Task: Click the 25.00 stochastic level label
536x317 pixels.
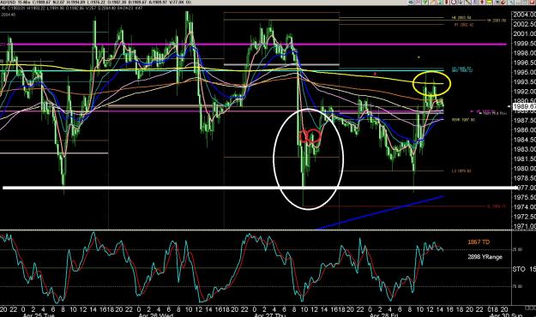Action: point(517,249)
